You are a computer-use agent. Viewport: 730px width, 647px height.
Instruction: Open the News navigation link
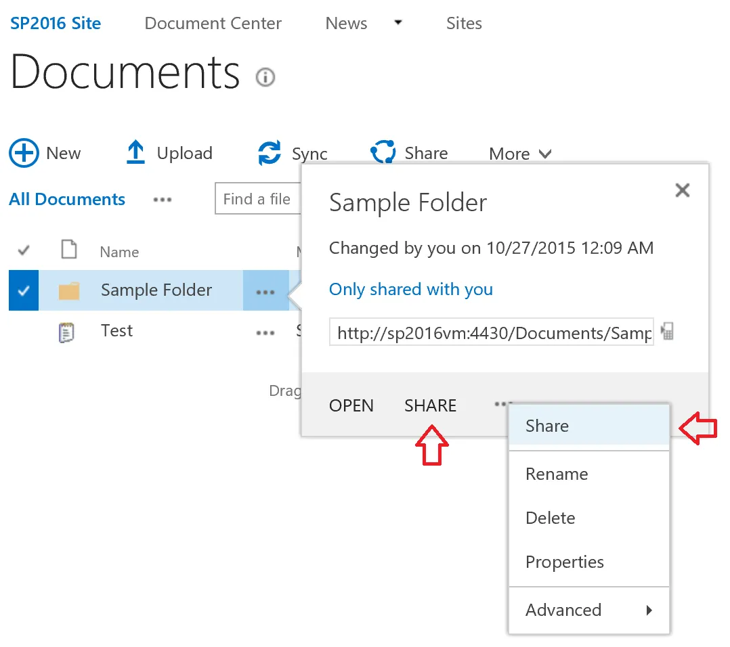(x=346, y=23)
